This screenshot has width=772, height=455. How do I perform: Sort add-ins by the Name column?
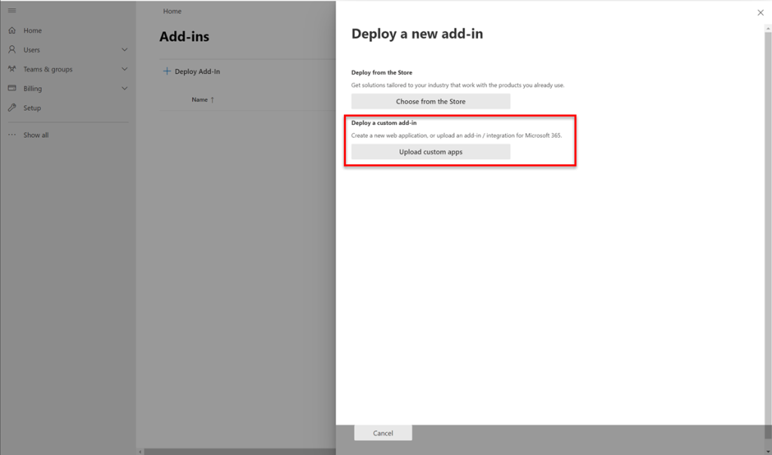coord(202,99)
